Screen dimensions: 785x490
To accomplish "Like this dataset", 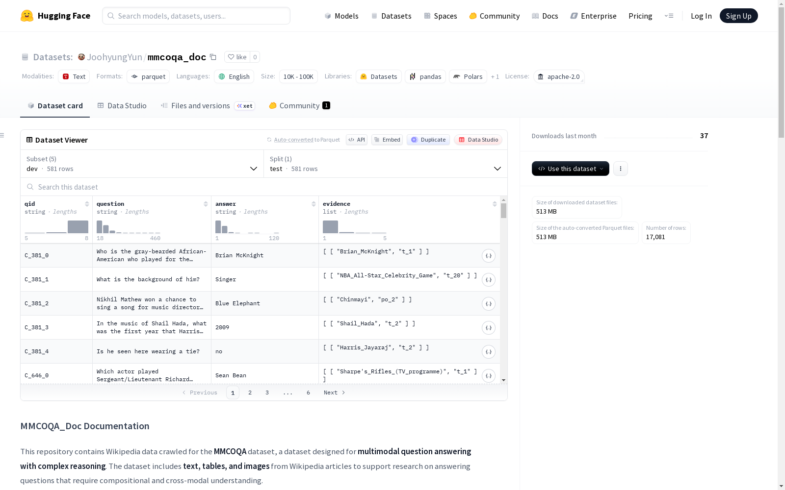I will pos(237,57).
